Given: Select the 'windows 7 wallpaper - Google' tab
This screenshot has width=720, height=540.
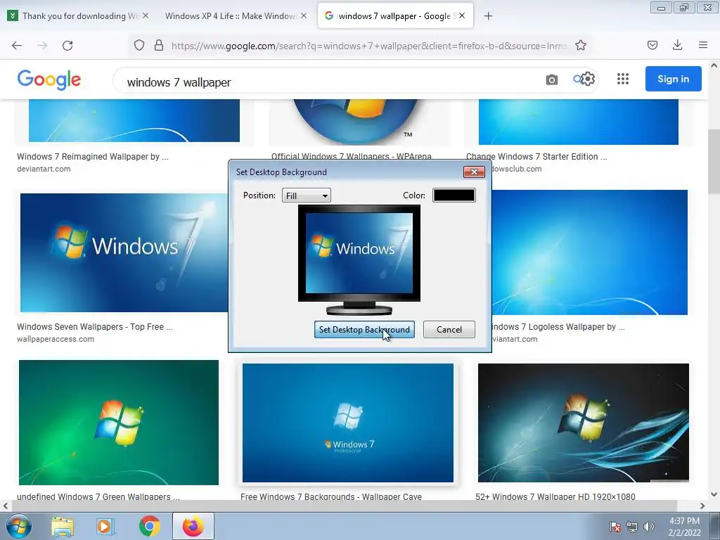Looking at the screenshot, I should click(x=395, y=16).
